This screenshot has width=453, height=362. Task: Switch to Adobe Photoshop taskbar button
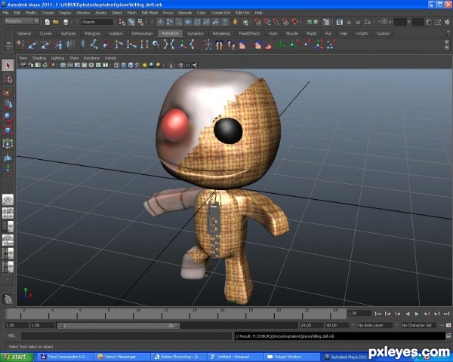coord(180,357)
